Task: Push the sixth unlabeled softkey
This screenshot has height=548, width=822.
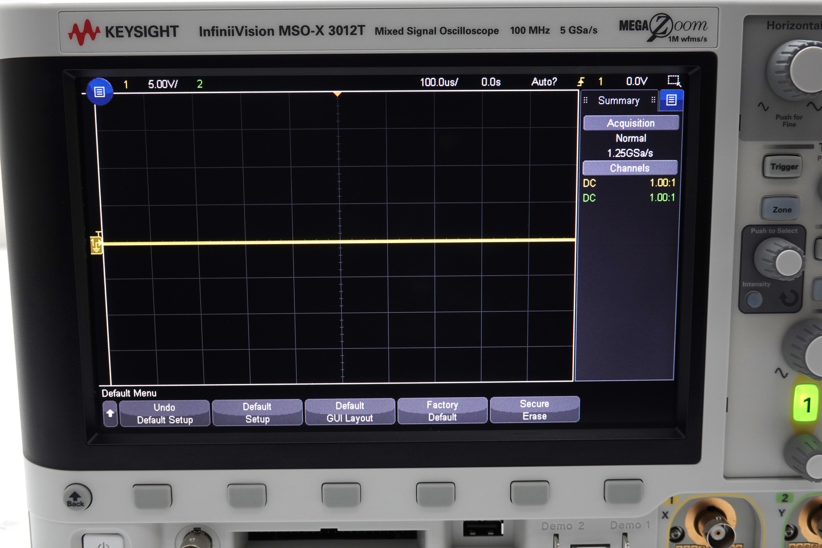Action: point(623,492)
